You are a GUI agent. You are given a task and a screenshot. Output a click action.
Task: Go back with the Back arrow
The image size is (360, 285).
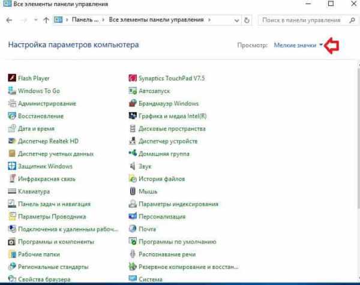(x=9, y=20)
